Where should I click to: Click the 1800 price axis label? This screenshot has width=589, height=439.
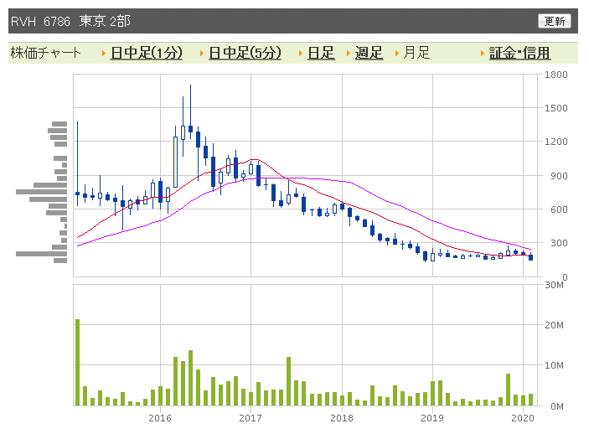click(x=556, y=75)
